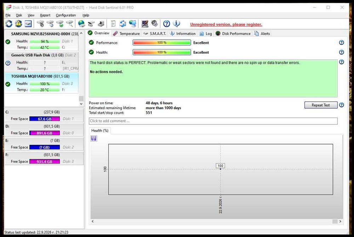354x237 pixels.
Task: Open help via blue question mark toolbar icon
Action: [x=167, y=24]
